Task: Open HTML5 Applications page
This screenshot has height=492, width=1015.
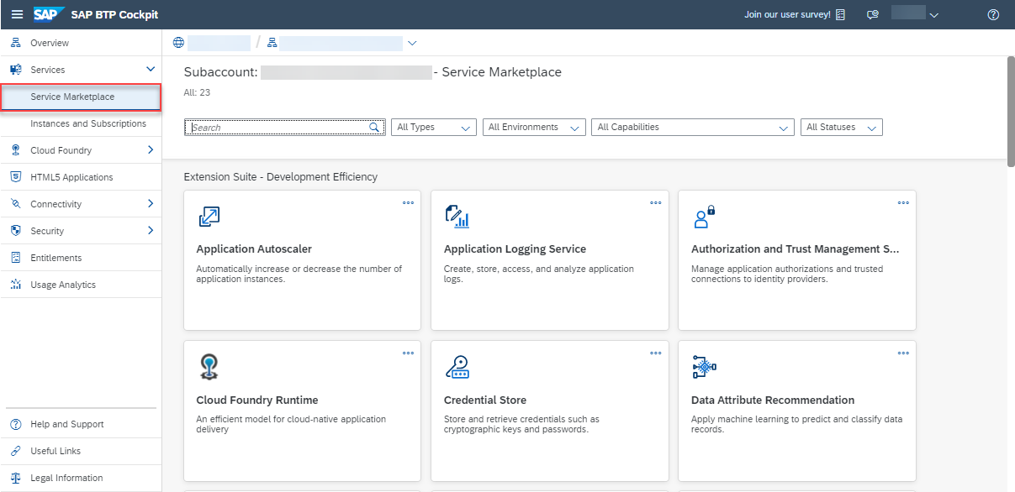Action: pyautogui.click(x=81, y=177)
